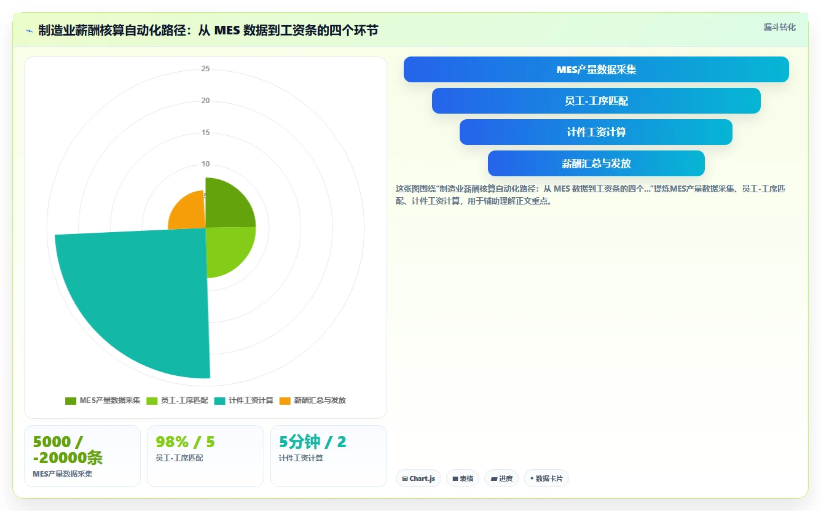Open the 5分钟 / 2 data card

329,456
